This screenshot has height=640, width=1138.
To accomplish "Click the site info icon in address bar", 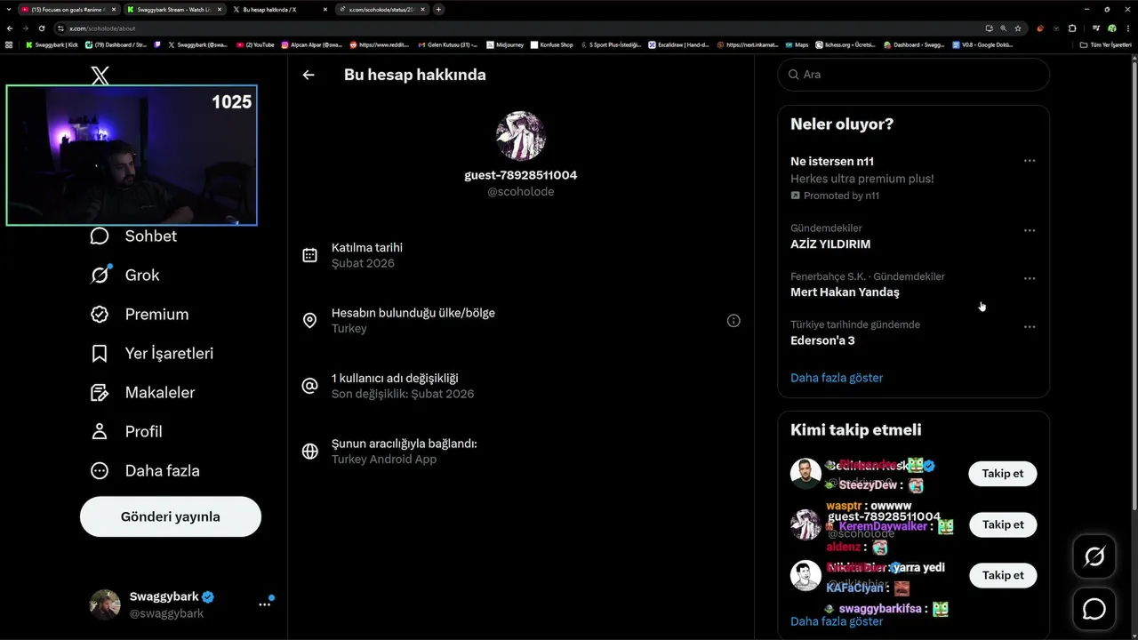I will pyautogui.click(x=60, y=28).
